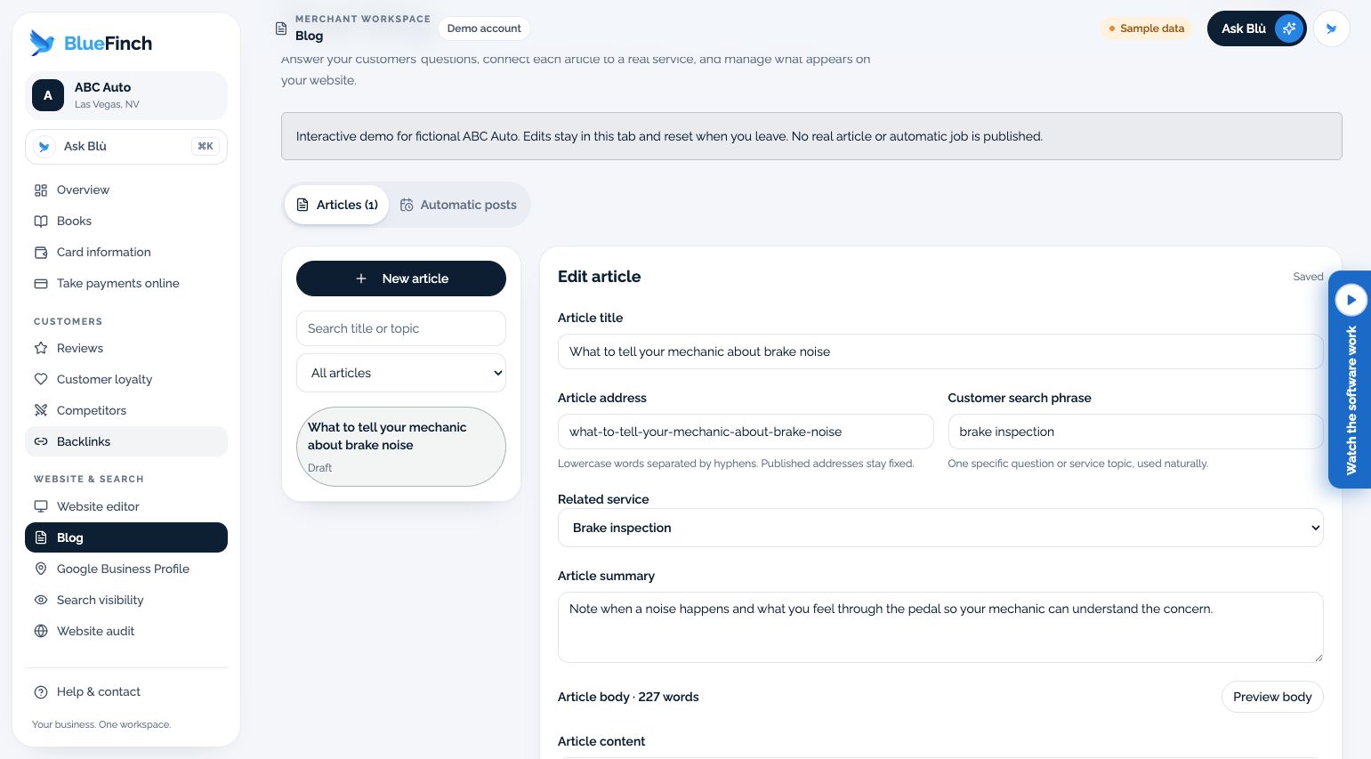This screenshot has width=1371, height=759.
Task: Click the document icon on Articles tab
Action: [x=302, y=205]
